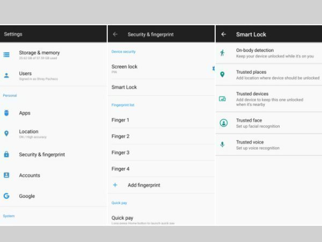Click the Security & fingerprint lock icon
The height and width of the screenshot is (242, 322).
(x=6, y=154)
